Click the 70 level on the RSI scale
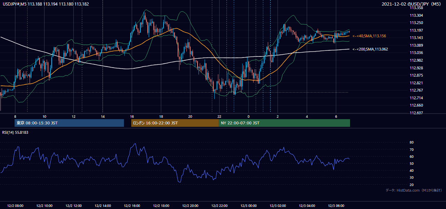The height and width of the screenshot is (209, 446). pyautogui.click(x=411, y=149)
